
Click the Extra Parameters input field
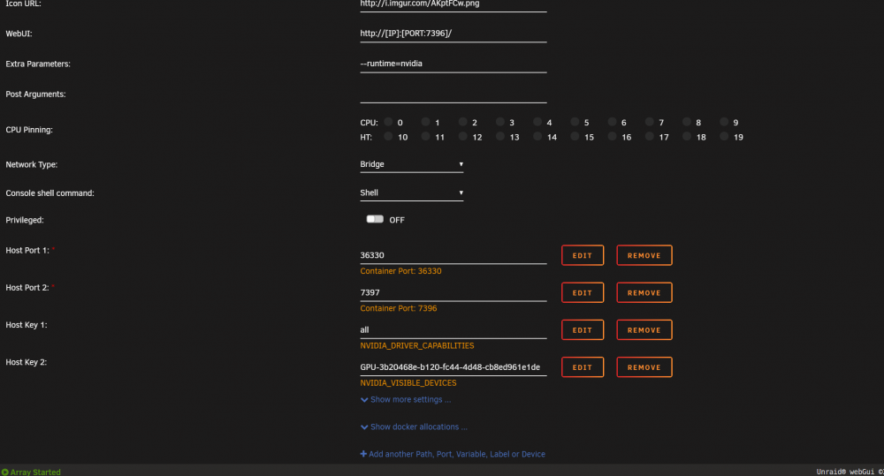click(x=453, y=64)
